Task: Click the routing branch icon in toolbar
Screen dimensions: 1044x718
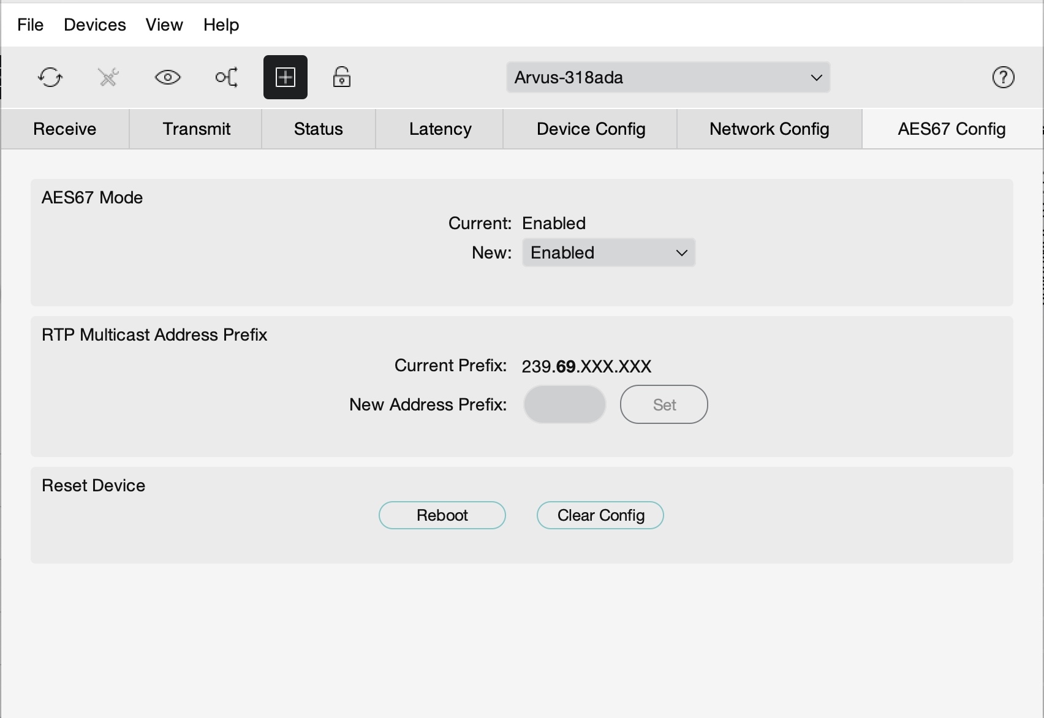Action: [x=226, y=77]
